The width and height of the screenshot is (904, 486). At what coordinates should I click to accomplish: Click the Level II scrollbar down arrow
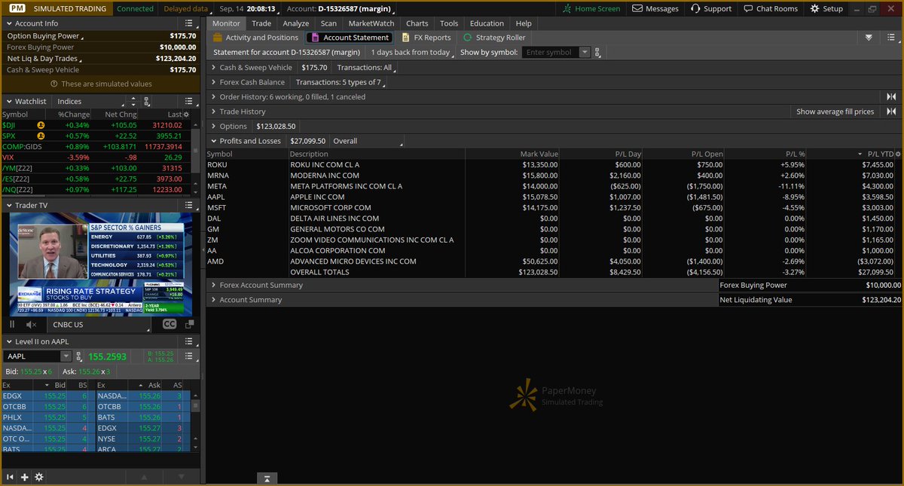click(x=196, y=448)
